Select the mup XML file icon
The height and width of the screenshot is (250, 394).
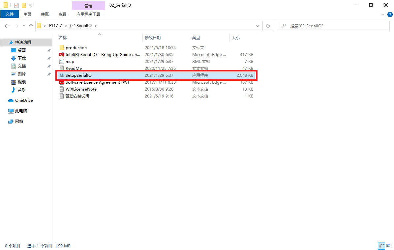62,61
